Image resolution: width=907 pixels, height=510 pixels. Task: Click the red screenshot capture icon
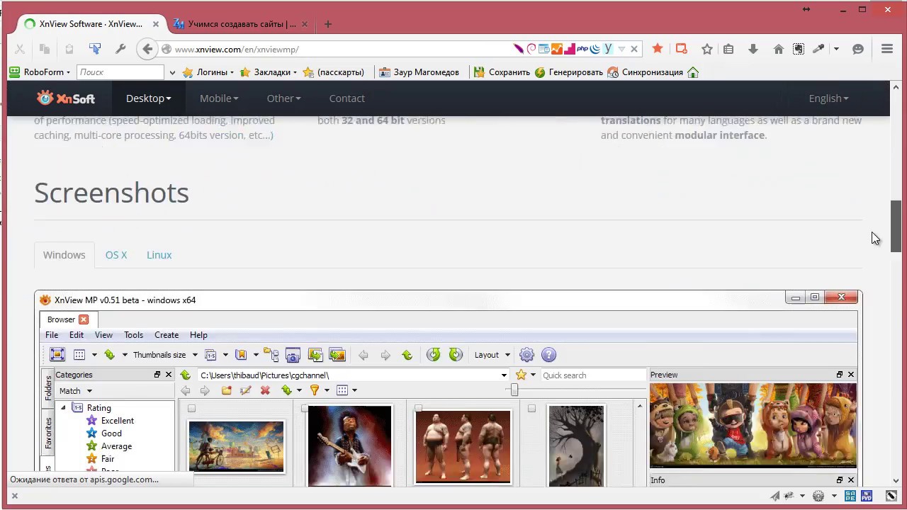(681, 49)
